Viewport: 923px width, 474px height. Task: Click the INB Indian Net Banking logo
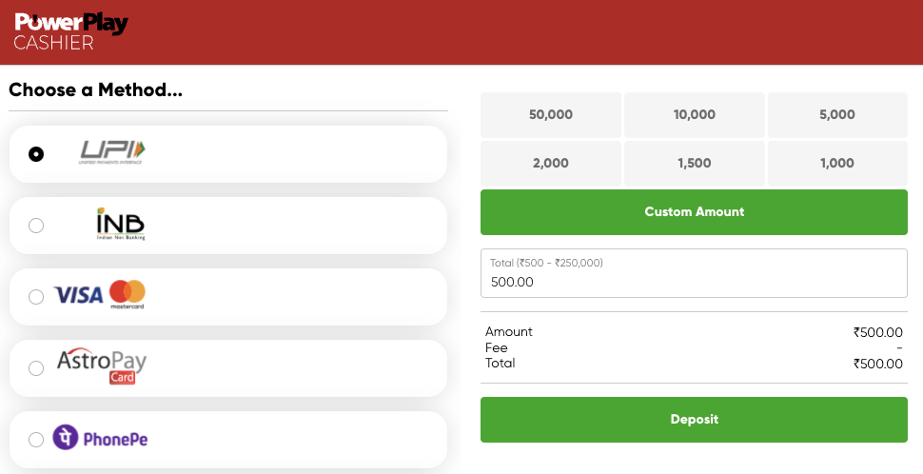pos(121,224)
